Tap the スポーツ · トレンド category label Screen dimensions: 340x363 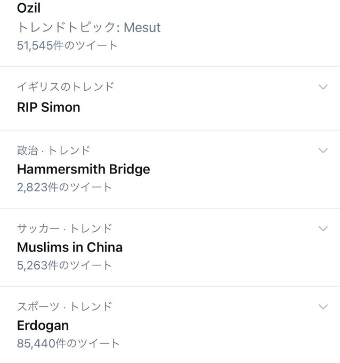click(64, 306)
